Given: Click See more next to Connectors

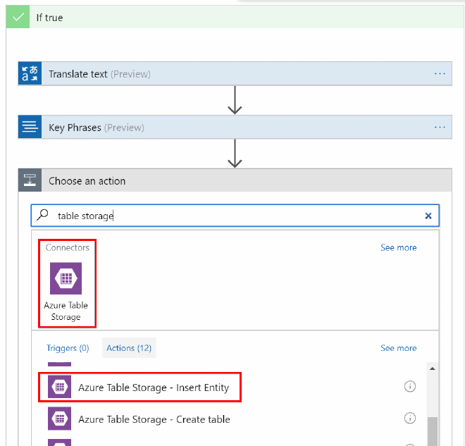Looking at the screenshot, I should click(x=398, y=247).
